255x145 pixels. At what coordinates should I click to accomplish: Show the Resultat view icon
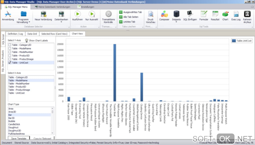[x=215, y=14]
